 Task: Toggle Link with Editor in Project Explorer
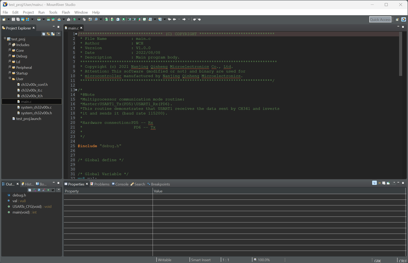[48, 34]
